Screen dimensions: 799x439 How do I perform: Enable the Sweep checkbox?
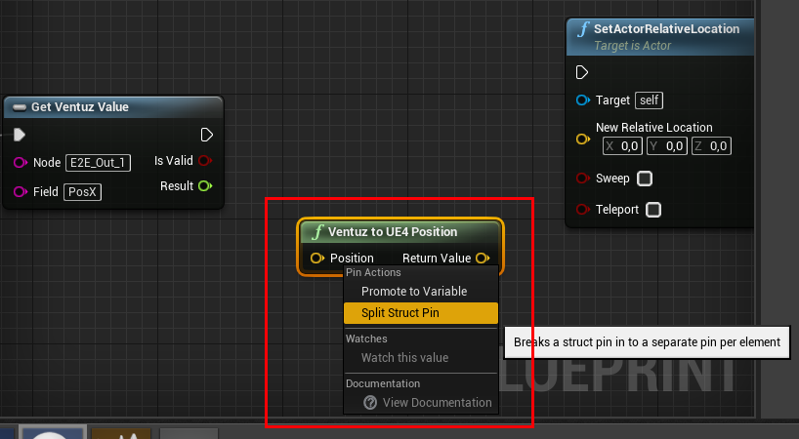[x=644, y=179]
